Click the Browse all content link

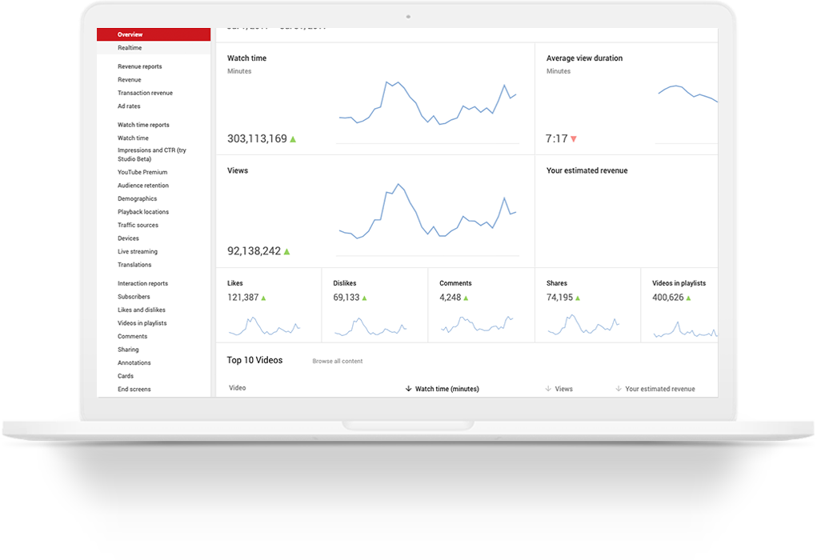(x=338, y=361)
